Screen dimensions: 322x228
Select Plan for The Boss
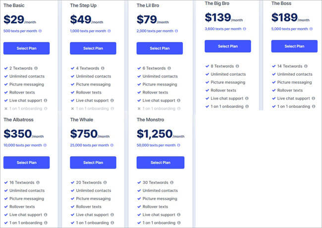click(x=294, y=46)
